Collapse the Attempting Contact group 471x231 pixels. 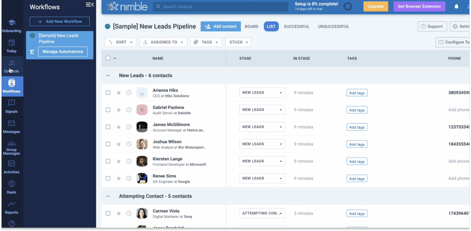108,196
